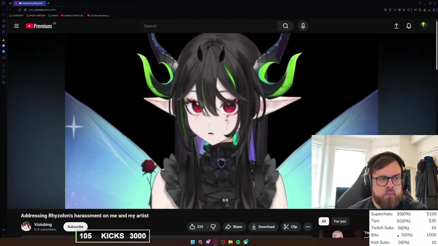Open the Death of Twitch bookmark
Image resolution: width=438 pixels, height=246 pixels.
tap(73, 15)
